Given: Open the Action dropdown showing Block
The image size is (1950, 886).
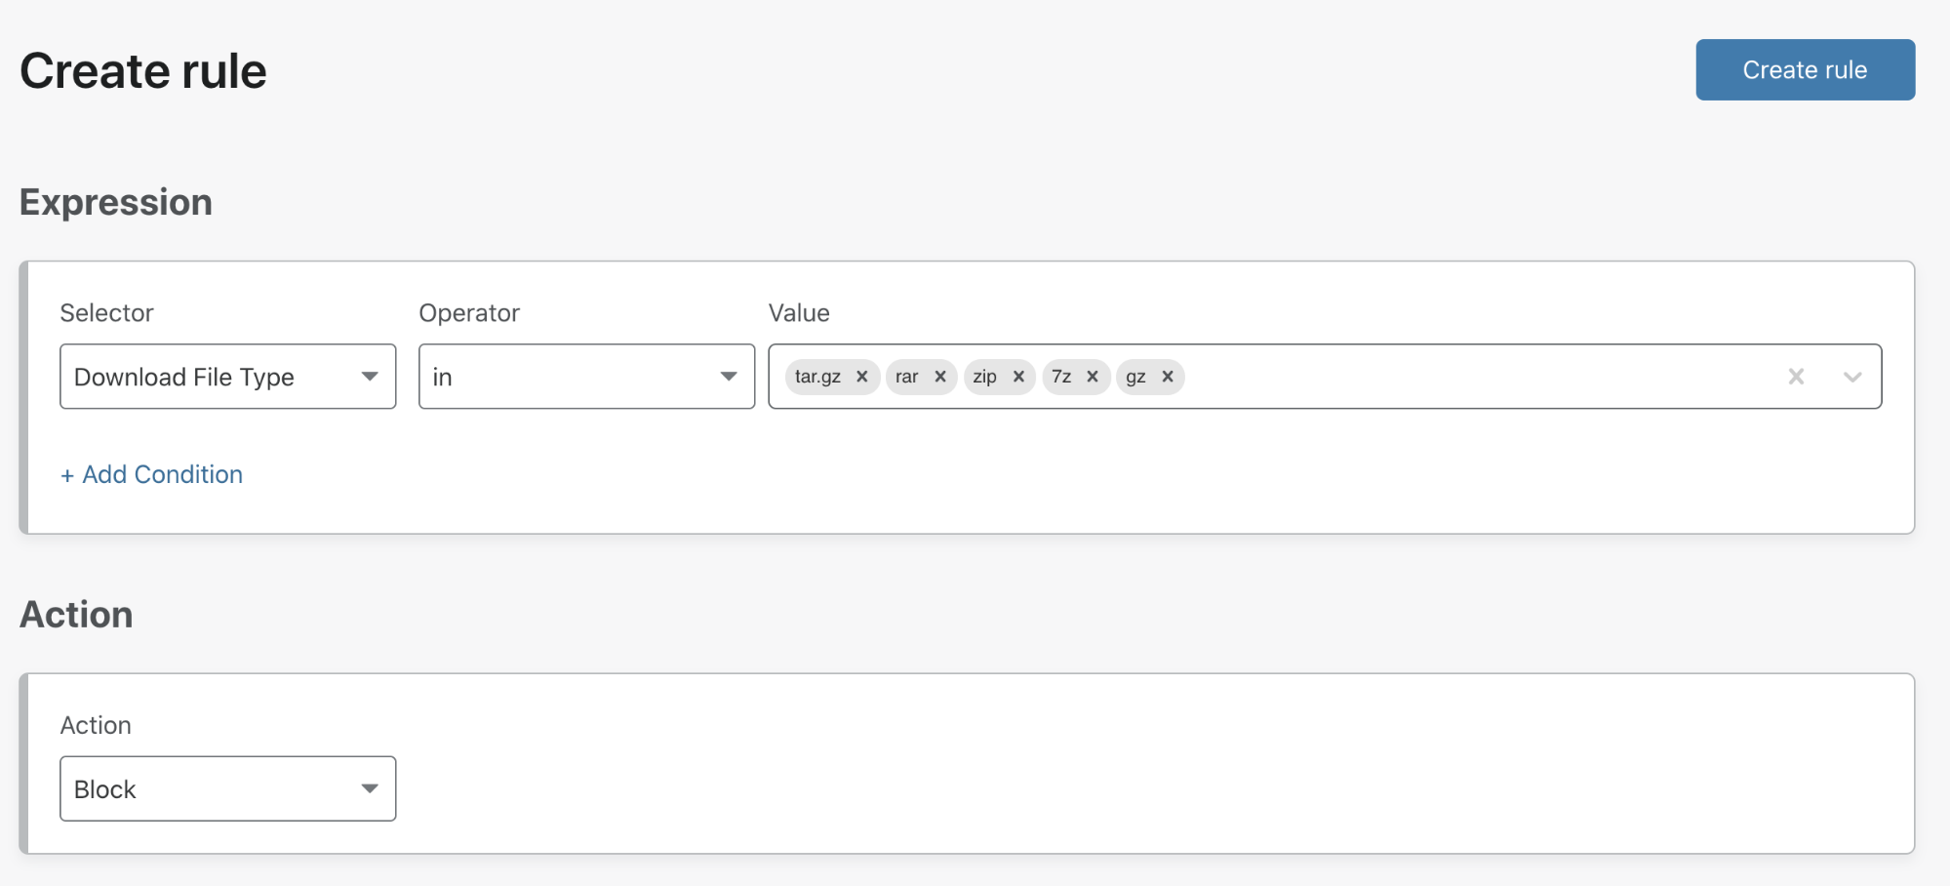Looking at the screenshot, I should click(x=227, y=788).
